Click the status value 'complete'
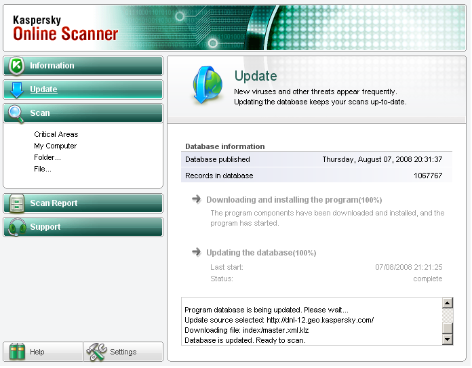Screen dimensions: 472x368 pos(429,279)
